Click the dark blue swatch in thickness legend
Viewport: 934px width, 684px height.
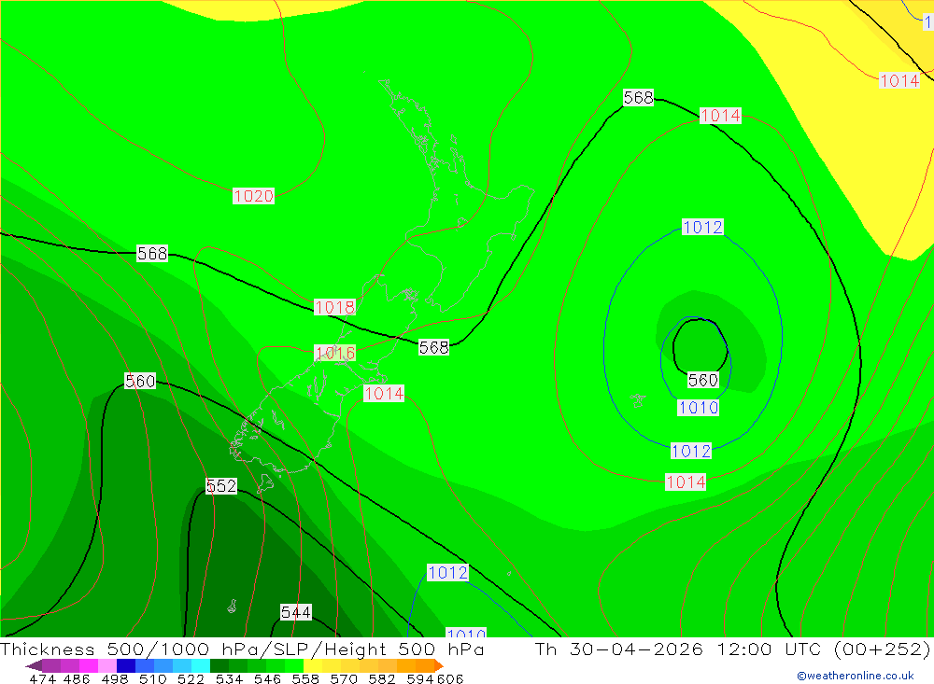click(x=126, y=665)
